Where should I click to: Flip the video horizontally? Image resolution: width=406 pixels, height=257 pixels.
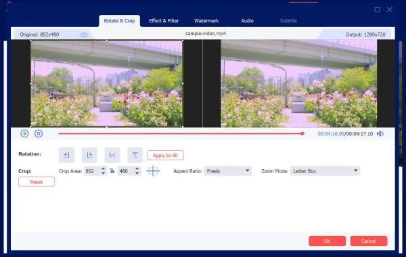(x=112, y=155)
